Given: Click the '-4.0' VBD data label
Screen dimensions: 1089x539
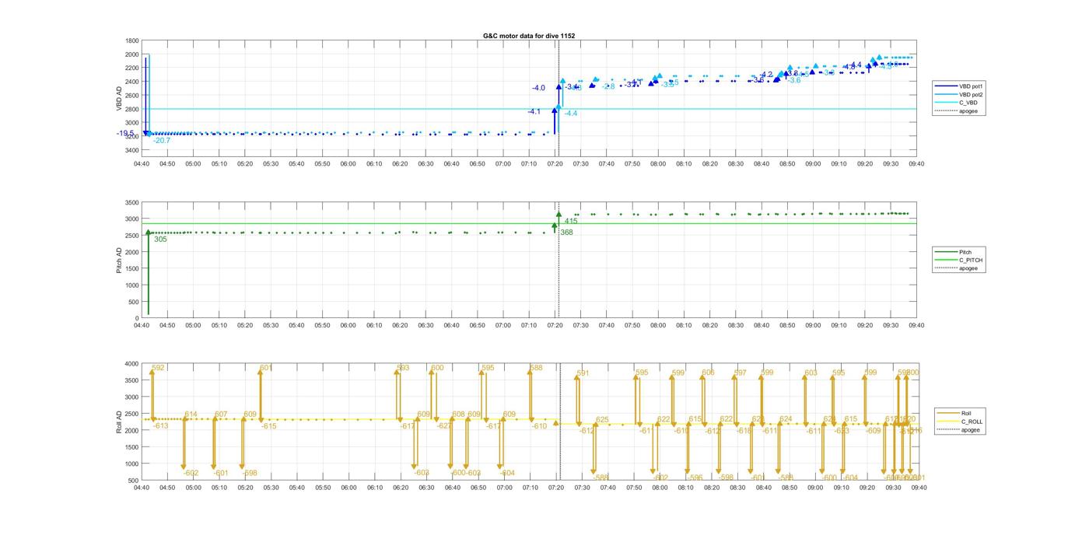Looking at the screenshot, I should (538, 88).
